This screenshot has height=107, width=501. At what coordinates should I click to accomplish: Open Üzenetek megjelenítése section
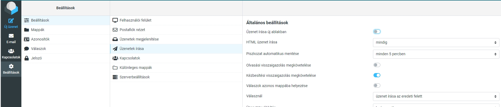139,39
